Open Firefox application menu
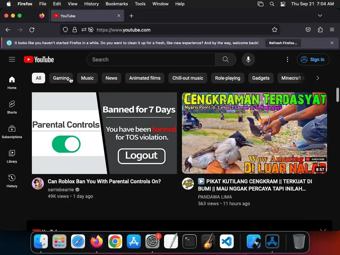340x255 pixels. pos(332,30)
